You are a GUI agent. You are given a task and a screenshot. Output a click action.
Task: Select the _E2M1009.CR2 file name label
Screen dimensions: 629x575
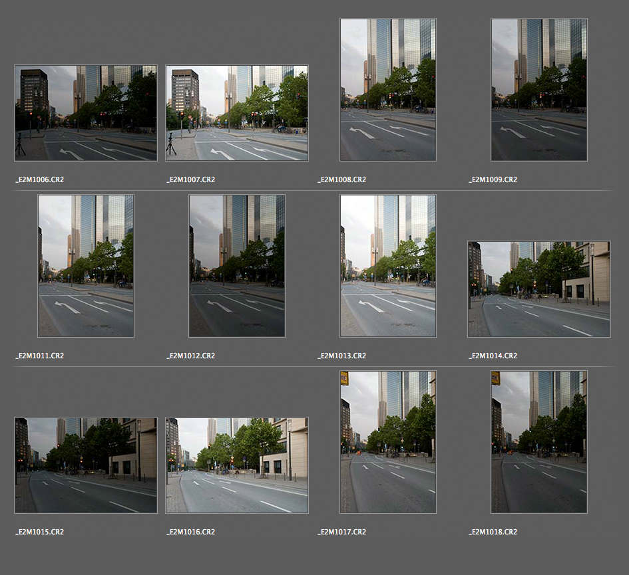(493, 179)
